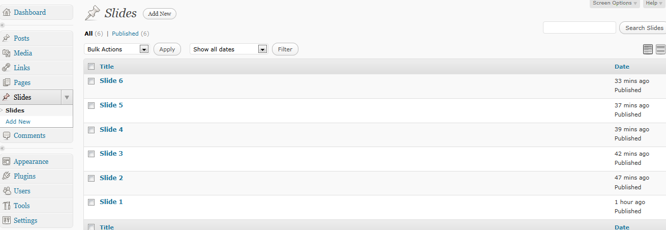Click the Links chain icon
This screenshot has width=666, height=230.
click(x=6, y=68)
